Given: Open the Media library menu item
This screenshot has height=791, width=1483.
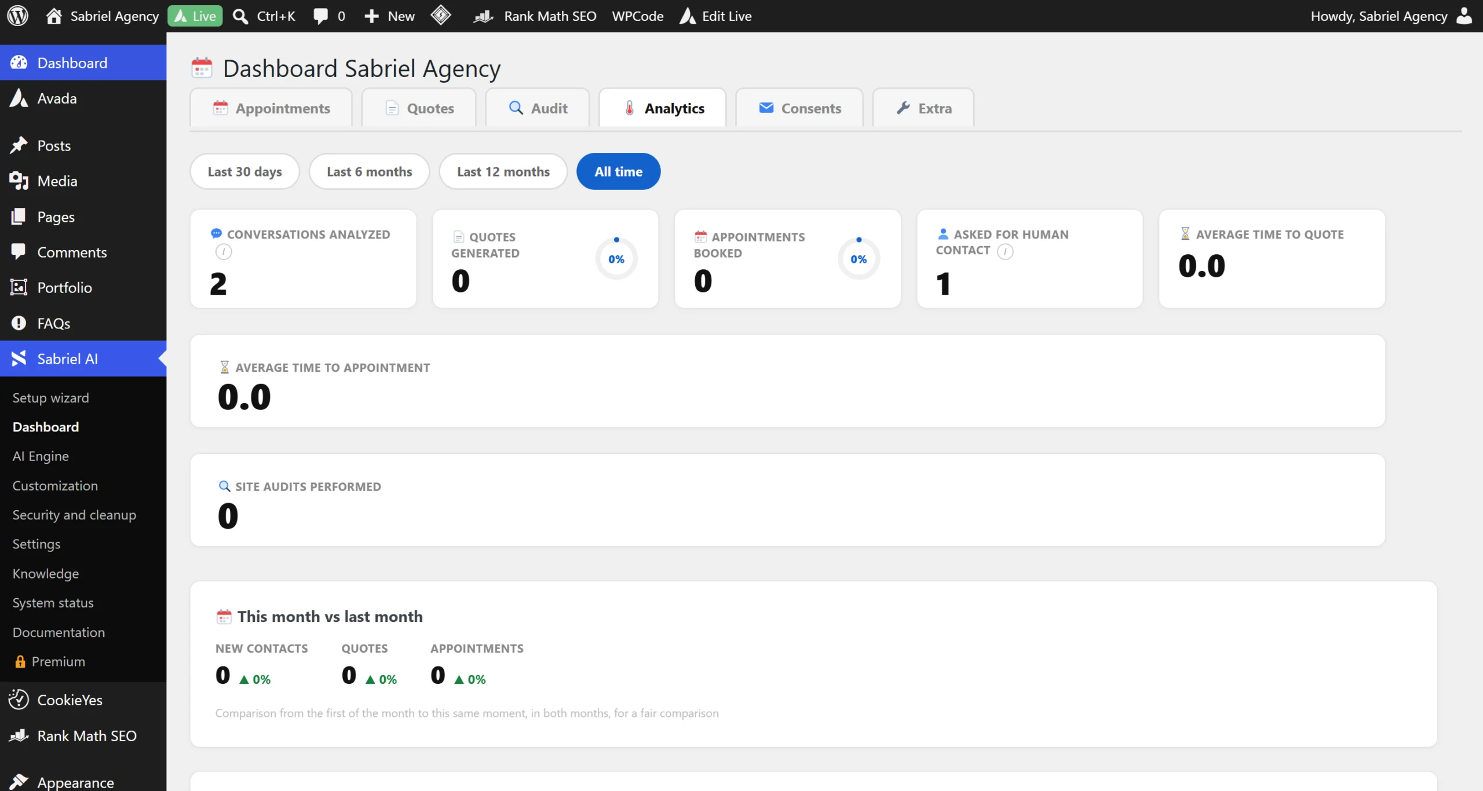Looking at the screenshot, I should (x=83, y=181).
